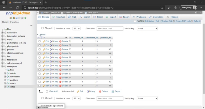Click Copy icon for row 93
The image size is (205, 109).
(x=52, y=74)
